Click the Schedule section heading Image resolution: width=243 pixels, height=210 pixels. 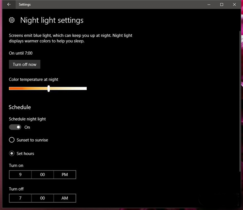coord(20,107)
